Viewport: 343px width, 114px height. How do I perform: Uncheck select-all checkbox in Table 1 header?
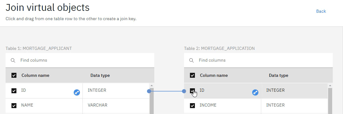(x=14, y=75)
